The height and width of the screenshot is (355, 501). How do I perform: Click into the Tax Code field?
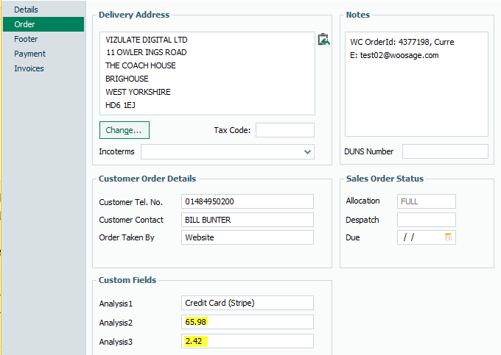tap(284, 130)
